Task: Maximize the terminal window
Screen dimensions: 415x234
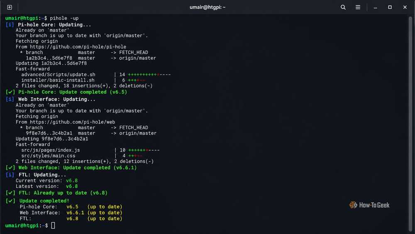Action: point(390,7)
